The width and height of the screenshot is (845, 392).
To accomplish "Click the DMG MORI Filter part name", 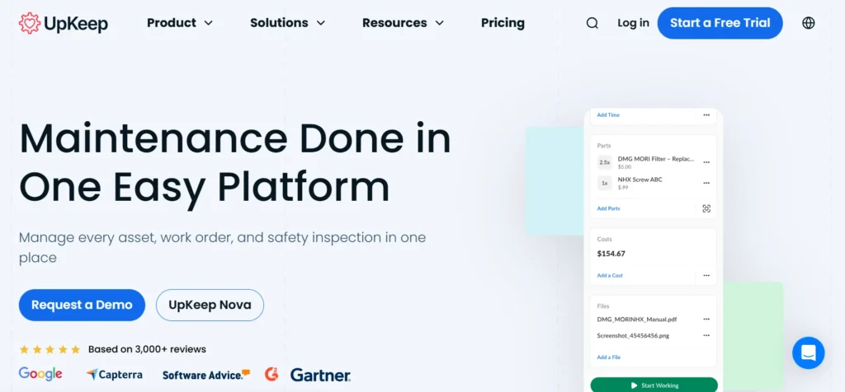I will point(656,159).
